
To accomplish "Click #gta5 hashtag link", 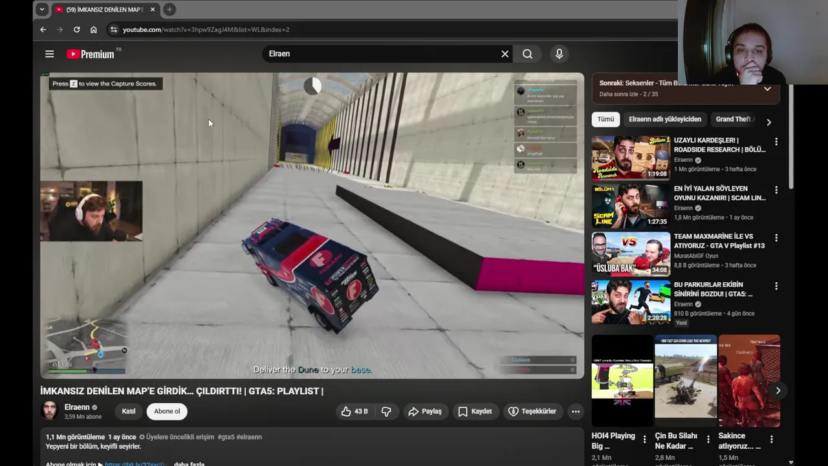I will 226,438.
